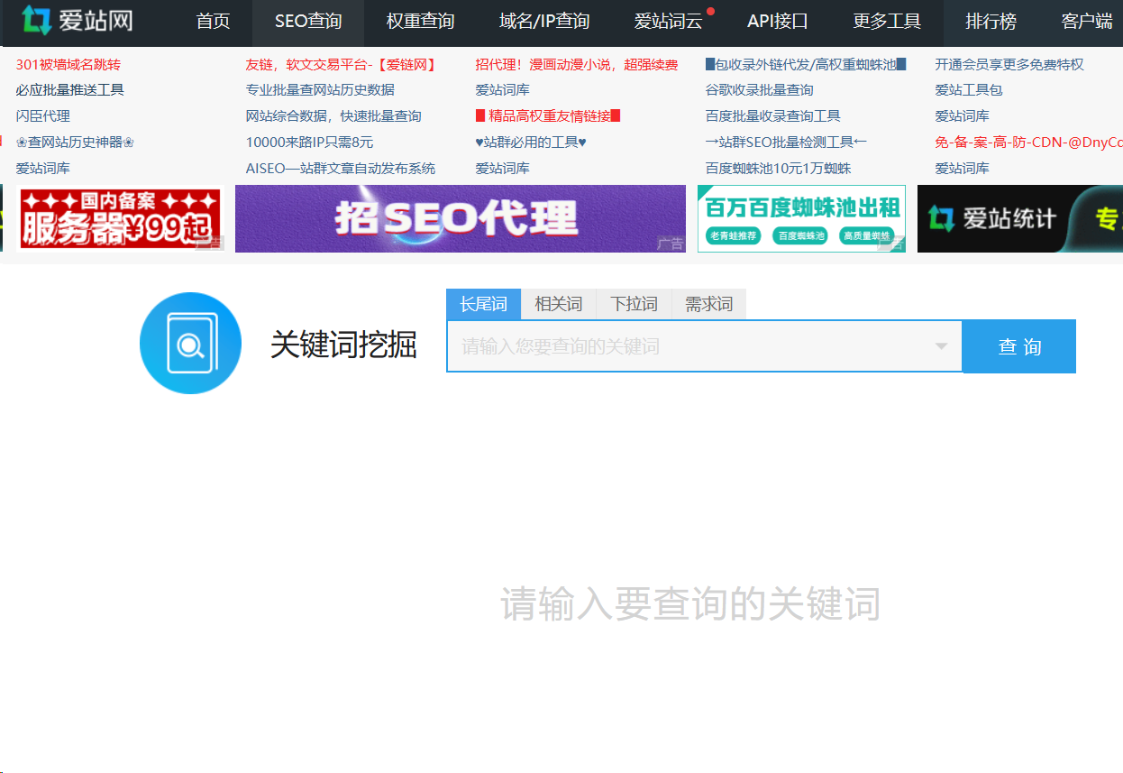
Task: Click the blue 关键词挖掘 magnifier icon
Action: [x=190, y=343]
